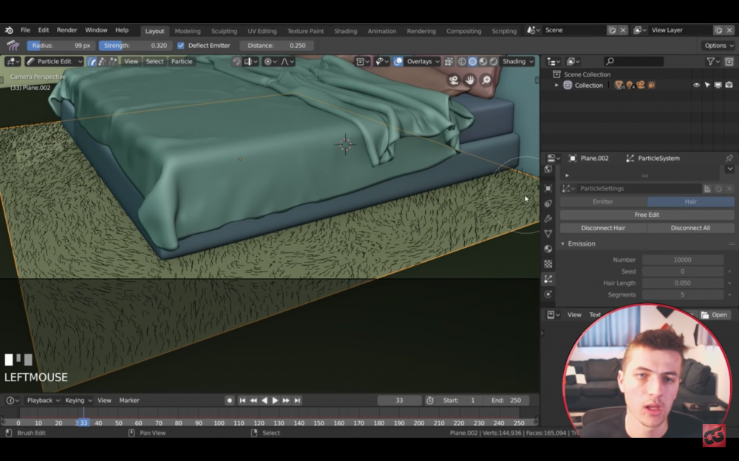The width and height of the screenshot is (739, 461).
Task: Switch viewport to LookDev shading
Action: point(483,62)
